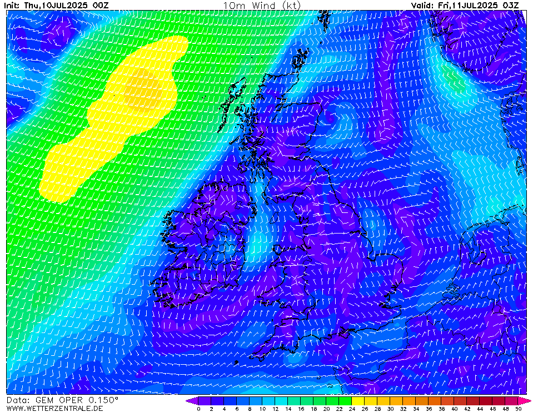Select the 44–46 kt dark red swatch
The image size is (533, 412).
486,401
